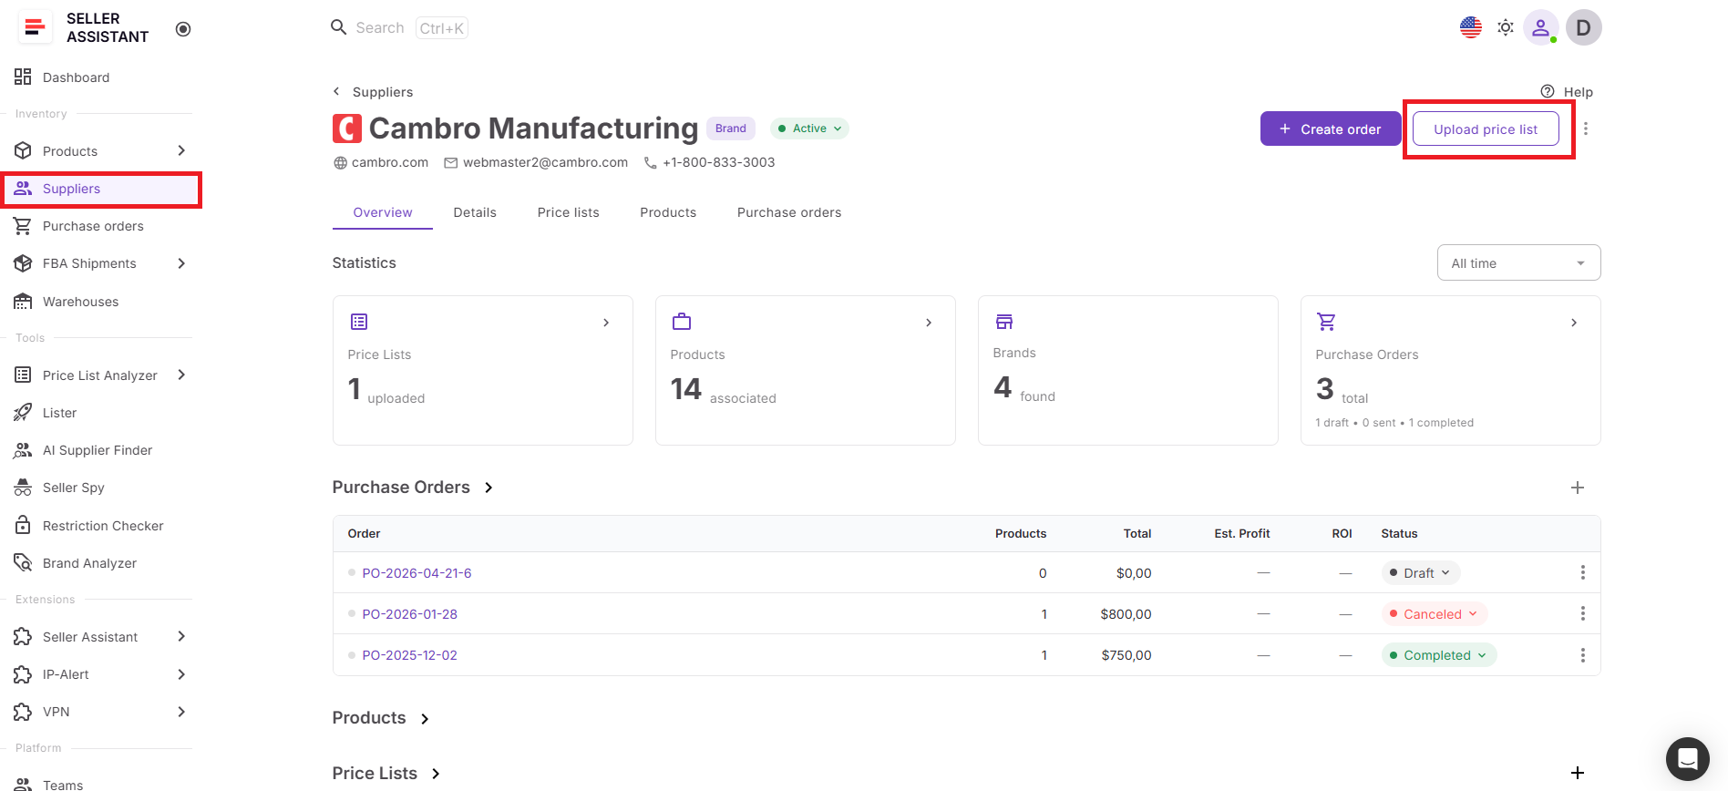Open row menu for PO-2026-04-21-6
The height and width of the screenshot is (791, 1728).
coord(1583,572)
